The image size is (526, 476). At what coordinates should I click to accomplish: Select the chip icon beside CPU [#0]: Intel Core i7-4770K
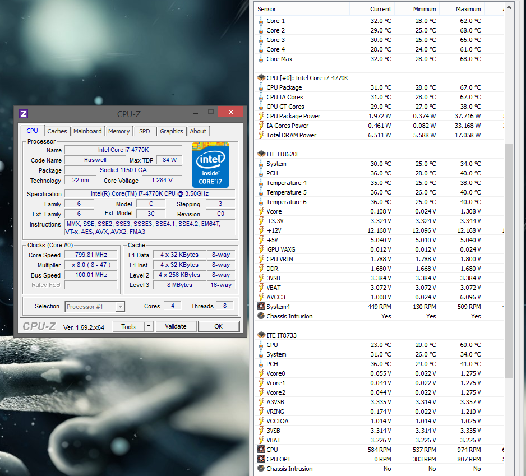261,78
